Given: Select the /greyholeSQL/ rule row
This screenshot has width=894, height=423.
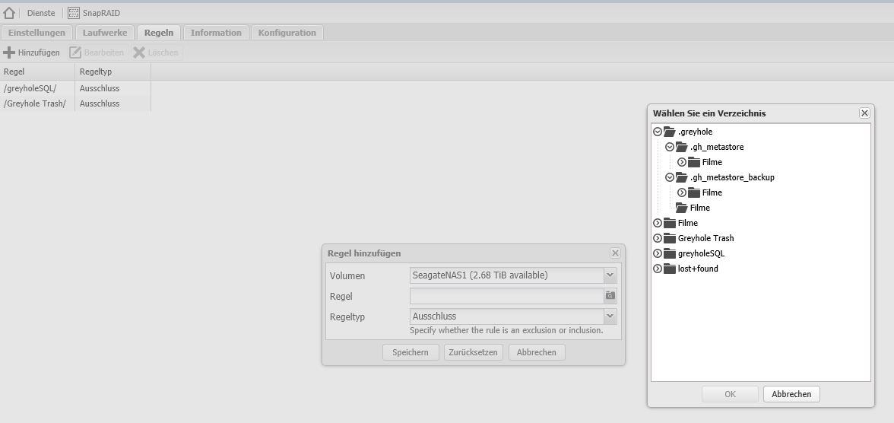Looking at the screenshot, I should 75,88.
